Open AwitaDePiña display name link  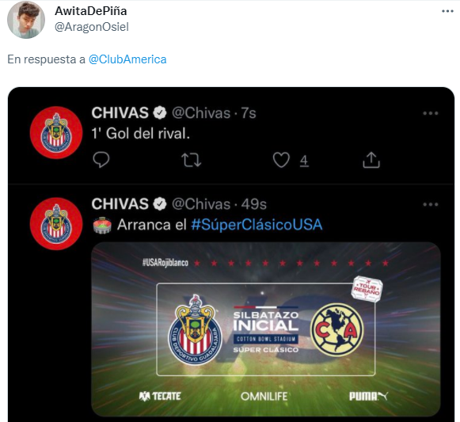click(x=90, y=11)
